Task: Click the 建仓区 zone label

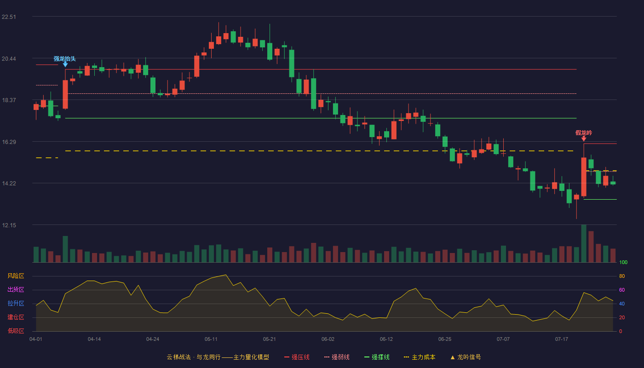Action: pos(16,317)
